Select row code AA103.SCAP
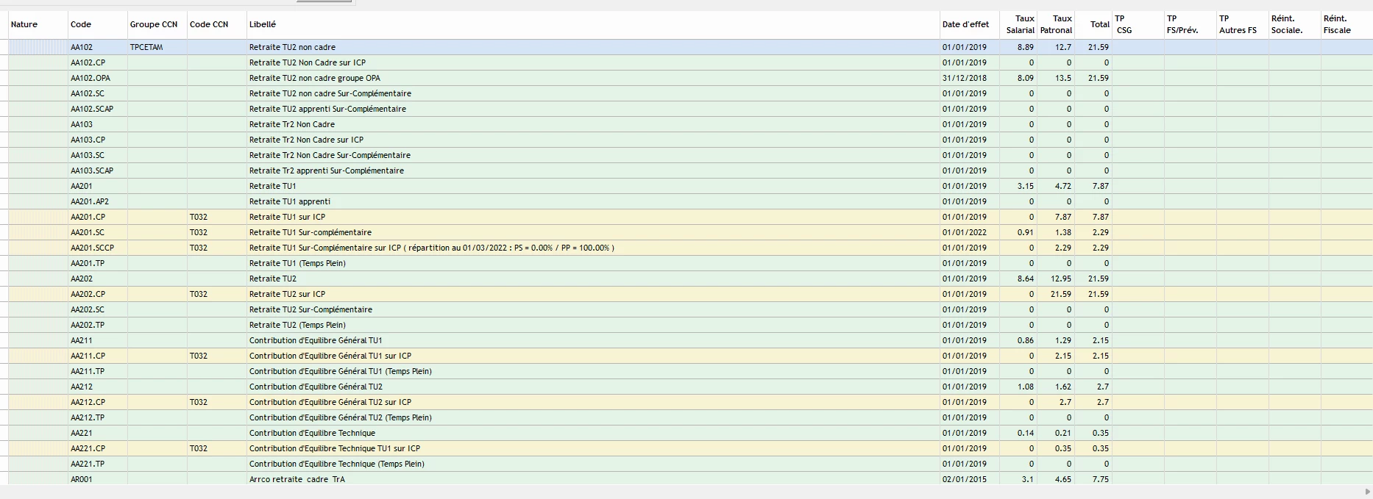This screenshot has width=1373, height=499. [92, 170]
